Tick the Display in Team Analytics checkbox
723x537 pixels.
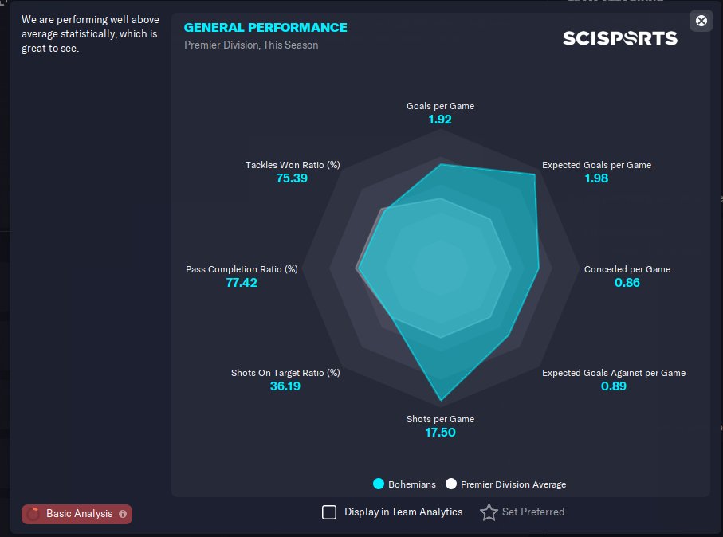(x=328, y=512)
